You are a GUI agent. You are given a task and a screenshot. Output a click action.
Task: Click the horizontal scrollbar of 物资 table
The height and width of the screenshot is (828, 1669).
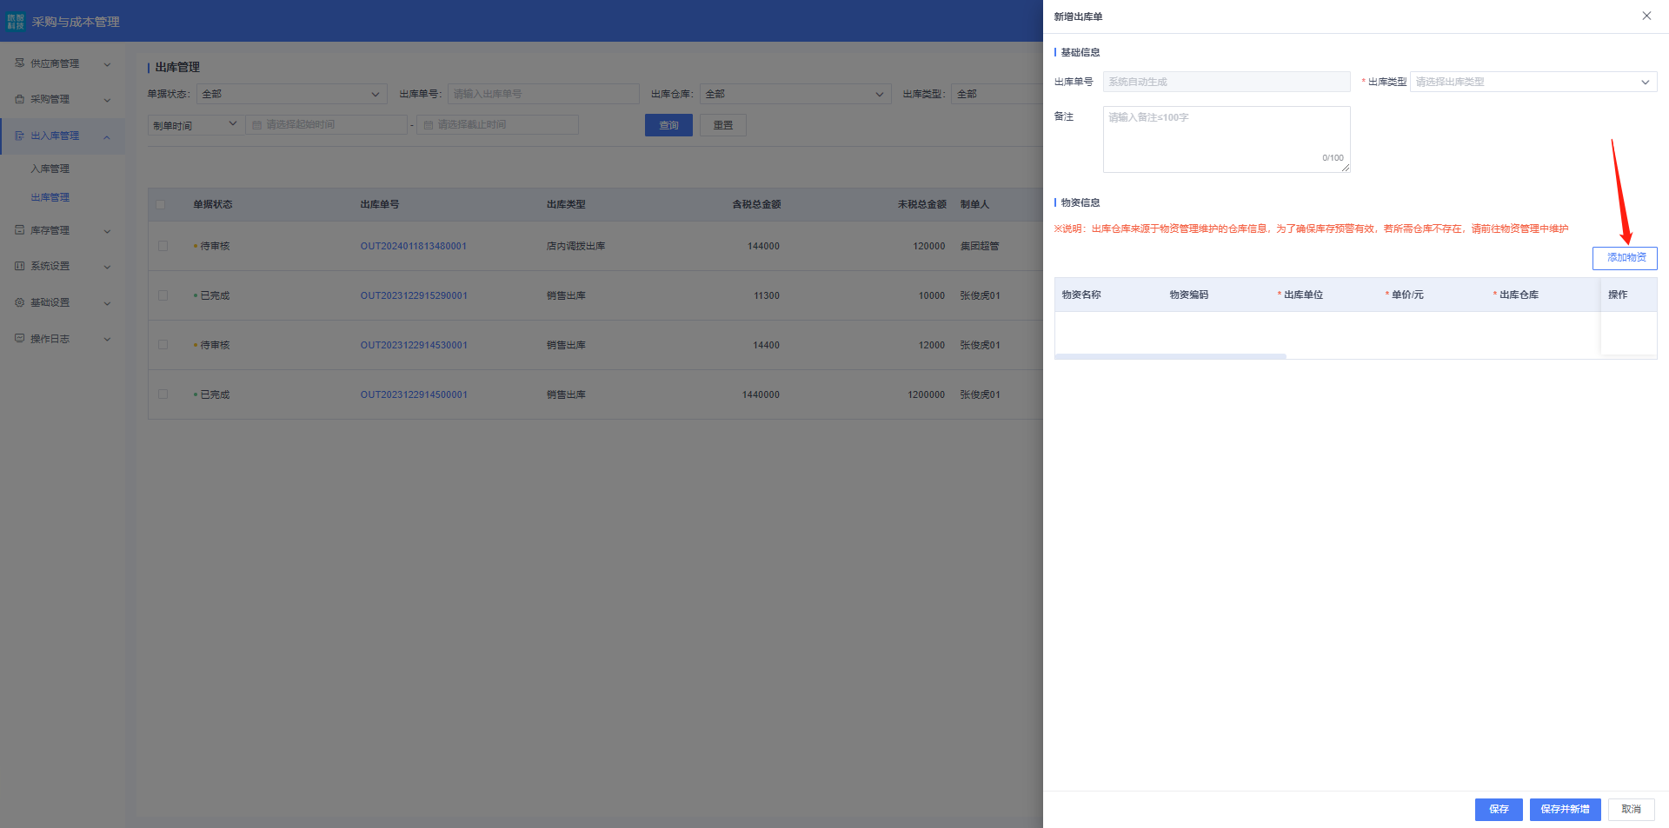(1170, 356)
